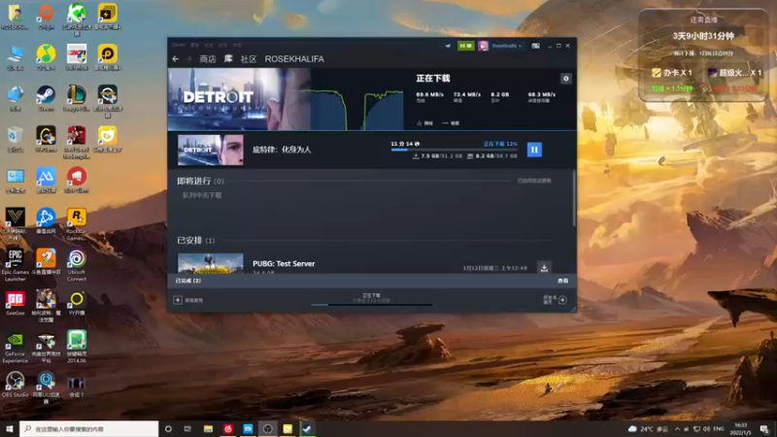Open the GeeGee desktop shortcut
Image resolution: width=777 pixels, height=437 pixels.
click(x=15, y=303)
